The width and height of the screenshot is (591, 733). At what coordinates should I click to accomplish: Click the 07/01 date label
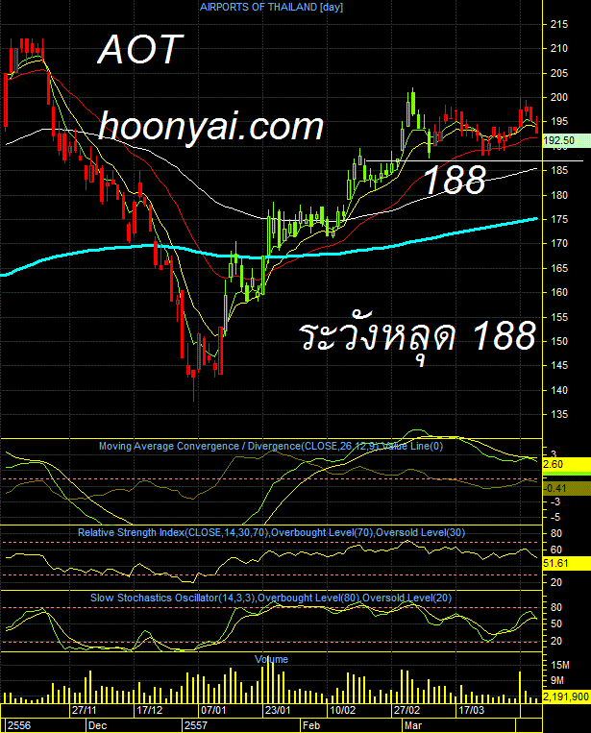(x=213, y=710)
